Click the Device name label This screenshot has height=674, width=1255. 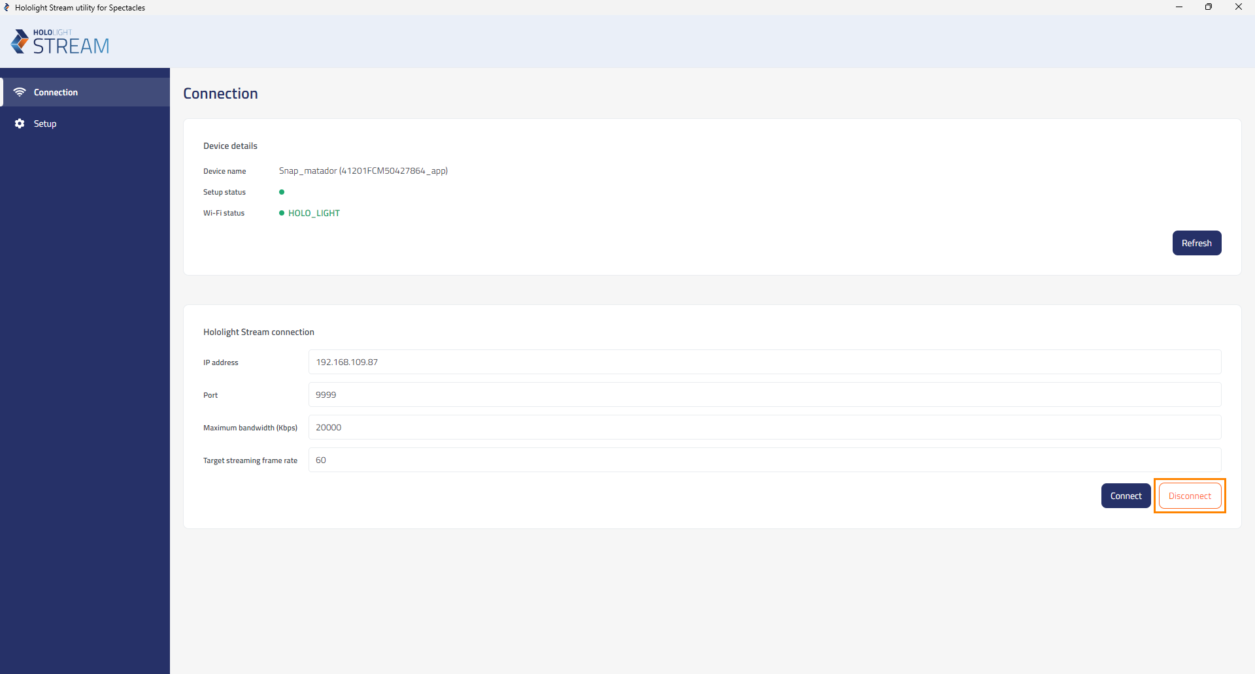click(x=224, y=171)
